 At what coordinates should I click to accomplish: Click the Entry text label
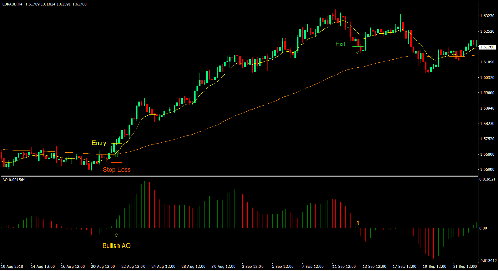(x=99, y=143)
